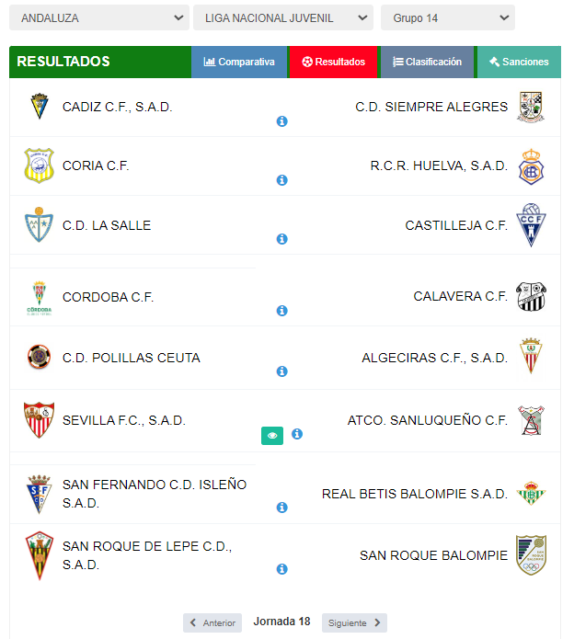
Task: Go to previous matchday with Anterior
Action: (x=212, y=622)
